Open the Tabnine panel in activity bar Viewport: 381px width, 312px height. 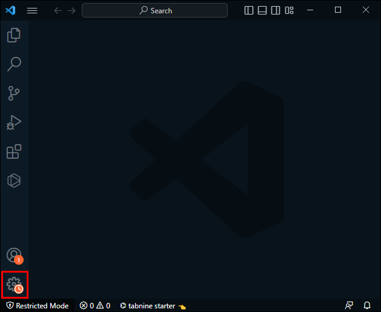(x=14, y=181)
